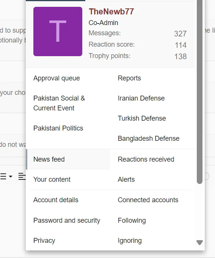Open the Alerts page

tap(126, 179)
